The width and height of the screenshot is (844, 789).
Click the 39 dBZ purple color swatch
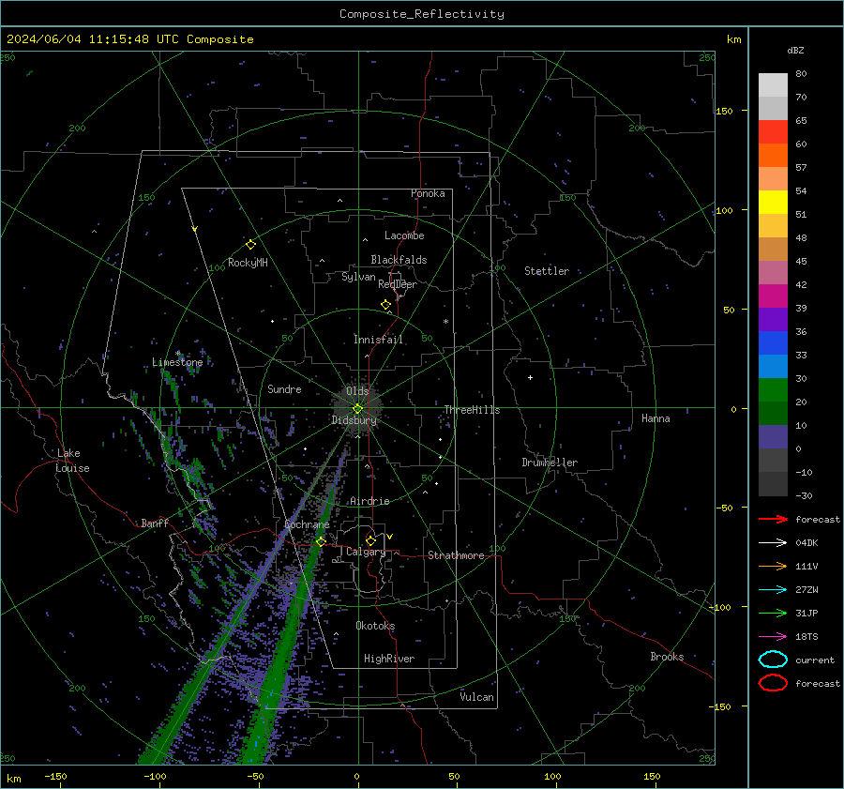click(773, 319)
